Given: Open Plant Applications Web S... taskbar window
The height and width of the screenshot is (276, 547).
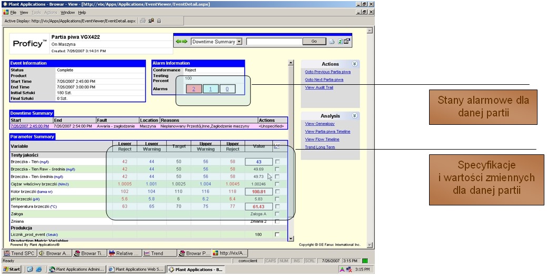Looking at the screenshot, I should pyautogui.click(x=135, y=269).
